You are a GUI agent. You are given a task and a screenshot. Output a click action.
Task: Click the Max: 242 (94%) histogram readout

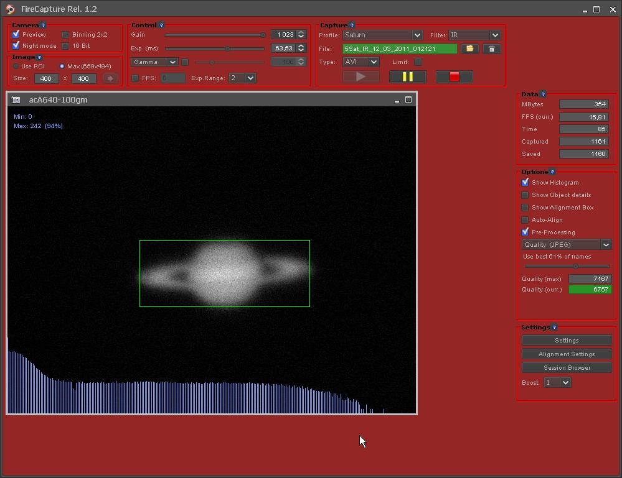point(38,126)
